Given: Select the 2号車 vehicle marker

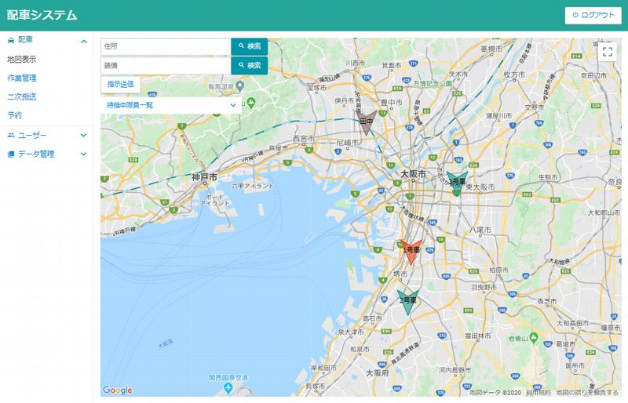Looking at the screenshot, I should pos(407,300).
